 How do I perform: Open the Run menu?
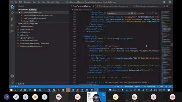(44, 2)
